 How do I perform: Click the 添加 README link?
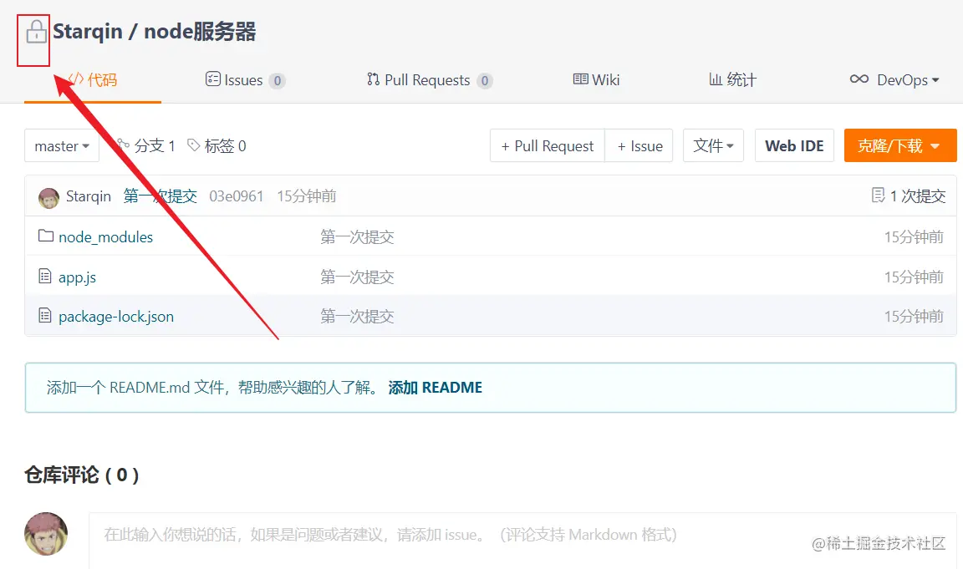pos(435,387)
